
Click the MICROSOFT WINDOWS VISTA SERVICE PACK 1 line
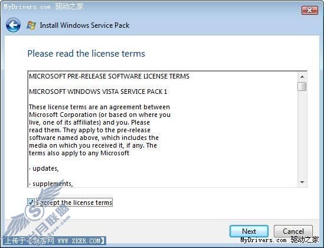tap(98, 92)
